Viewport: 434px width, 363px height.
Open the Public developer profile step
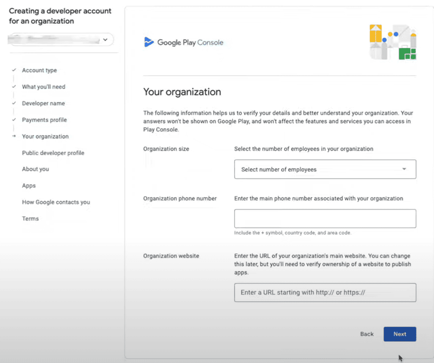pos(53,153)
